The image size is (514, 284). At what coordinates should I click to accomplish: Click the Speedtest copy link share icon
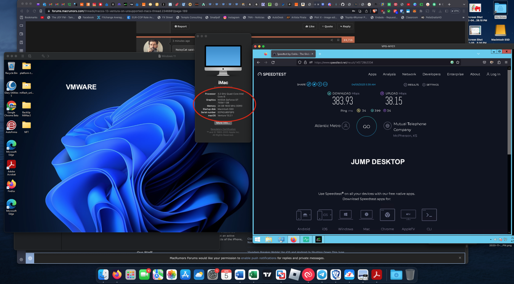309,84
